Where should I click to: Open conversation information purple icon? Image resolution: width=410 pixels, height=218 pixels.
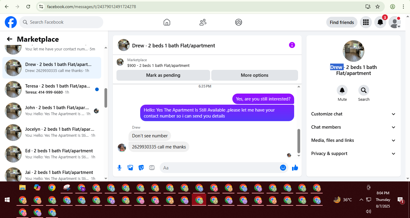[x=292, y=45]
